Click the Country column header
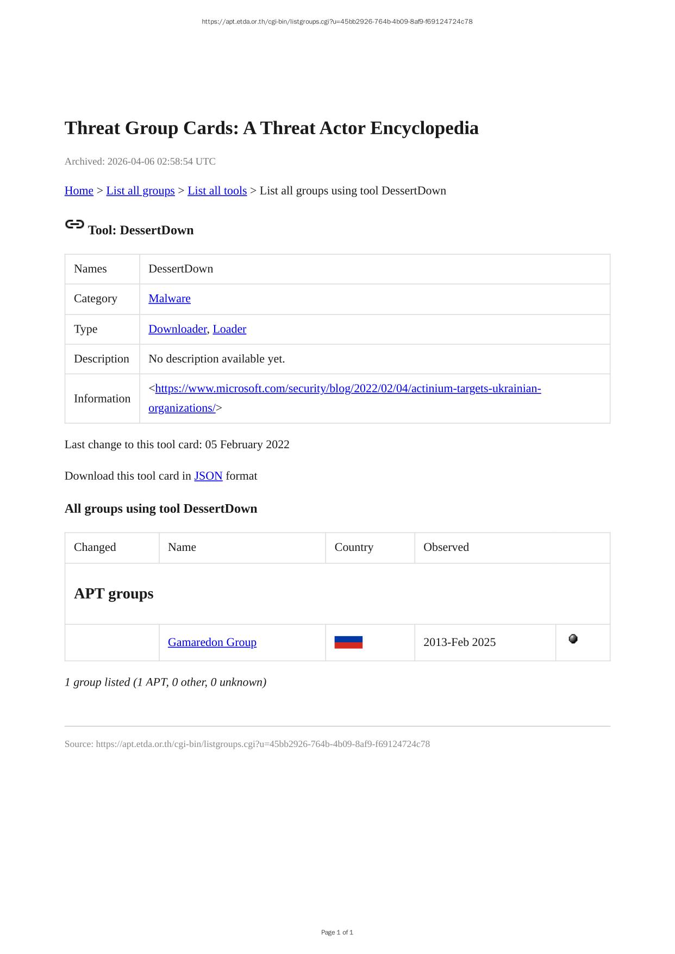The image size is (675, 954). pos(354,547)
